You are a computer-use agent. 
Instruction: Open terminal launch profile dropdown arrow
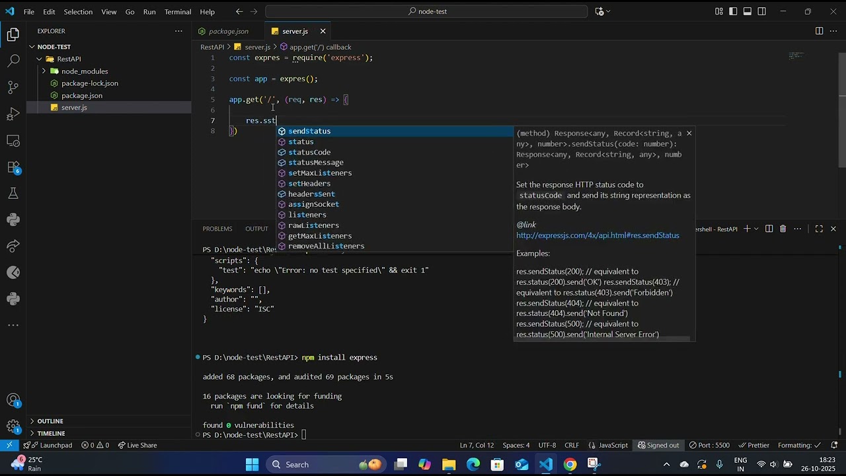click(757, 229)
